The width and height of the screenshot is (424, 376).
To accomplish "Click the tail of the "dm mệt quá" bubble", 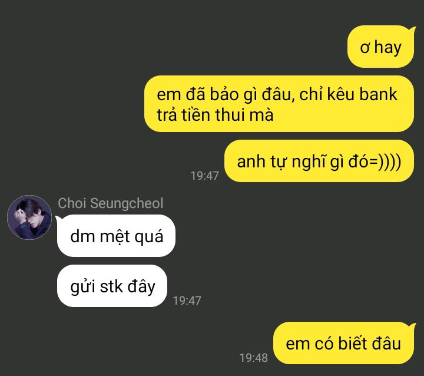I will (58, 218).
